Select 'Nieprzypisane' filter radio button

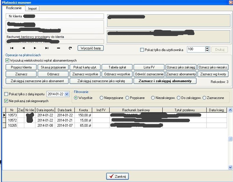[101, 98]
